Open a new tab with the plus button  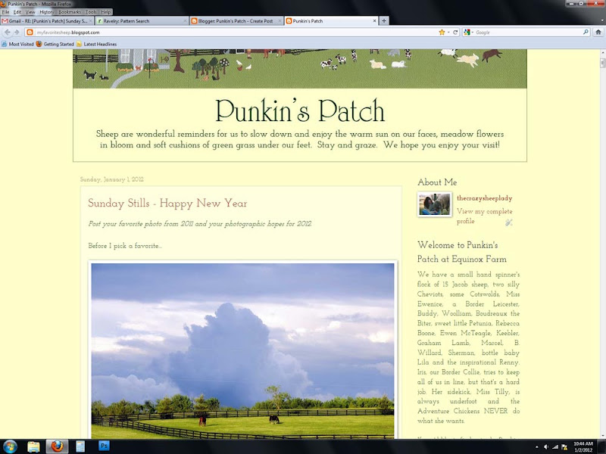tap(384, 21)
